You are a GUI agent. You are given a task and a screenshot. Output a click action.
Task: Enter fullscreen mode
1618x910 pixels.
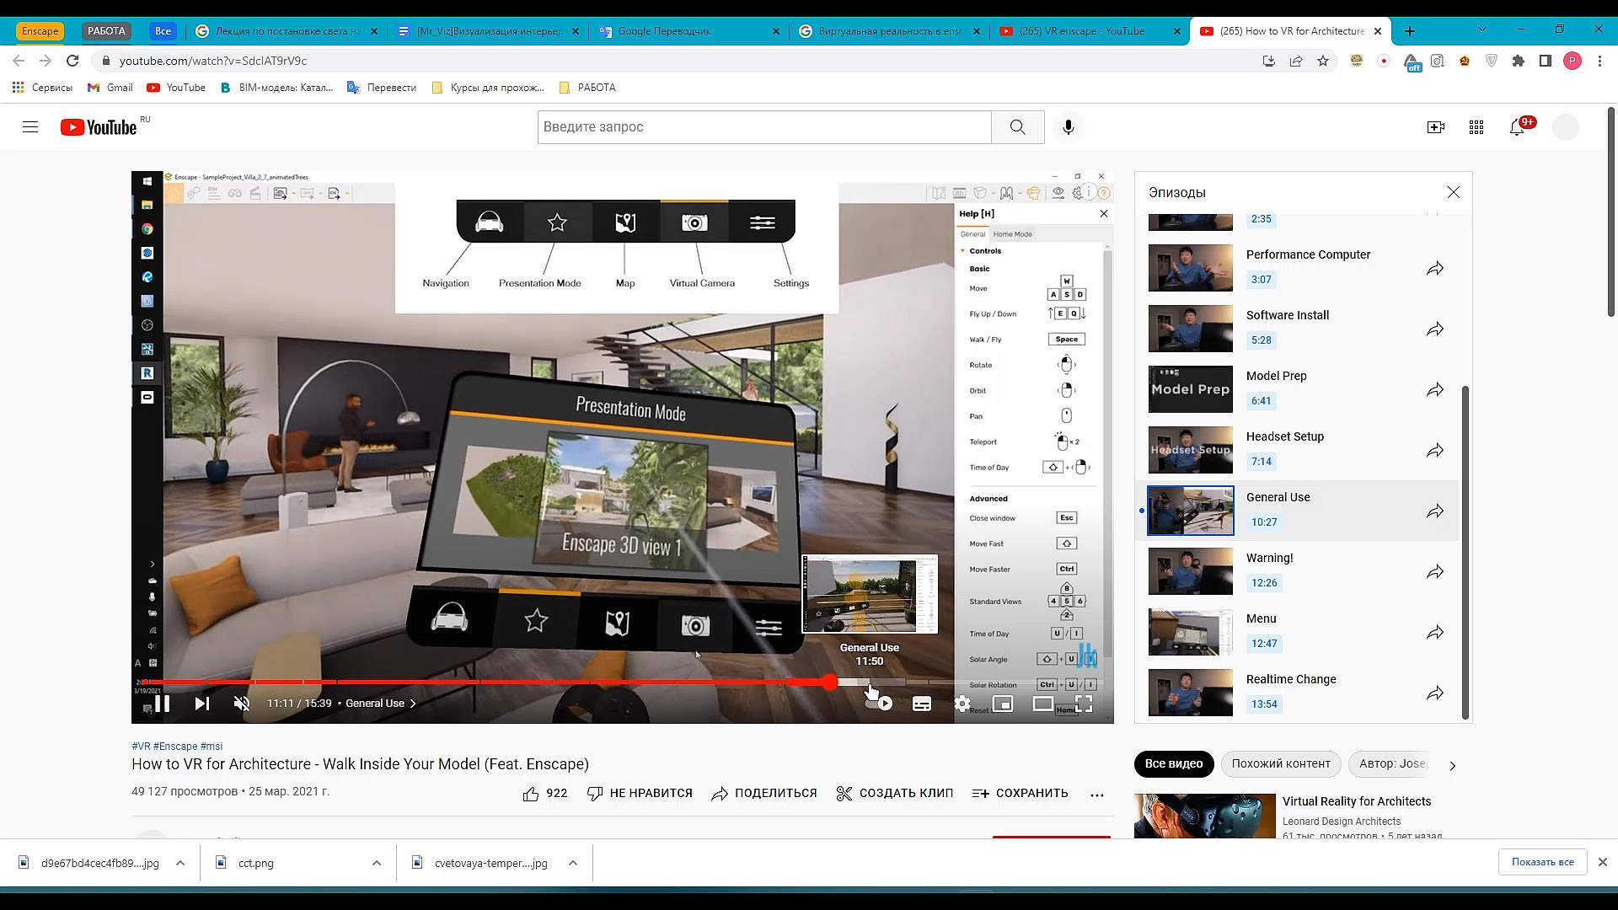(1084, 704)
